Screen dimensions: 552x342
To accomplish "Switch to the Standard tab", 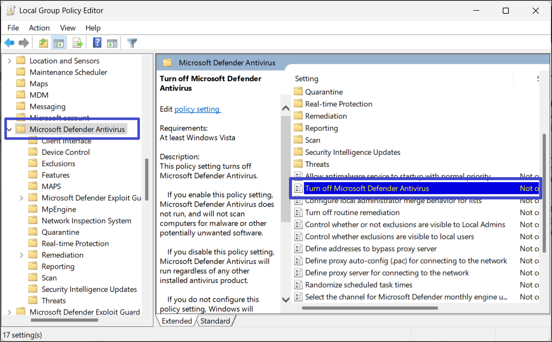I will [215, 321].
